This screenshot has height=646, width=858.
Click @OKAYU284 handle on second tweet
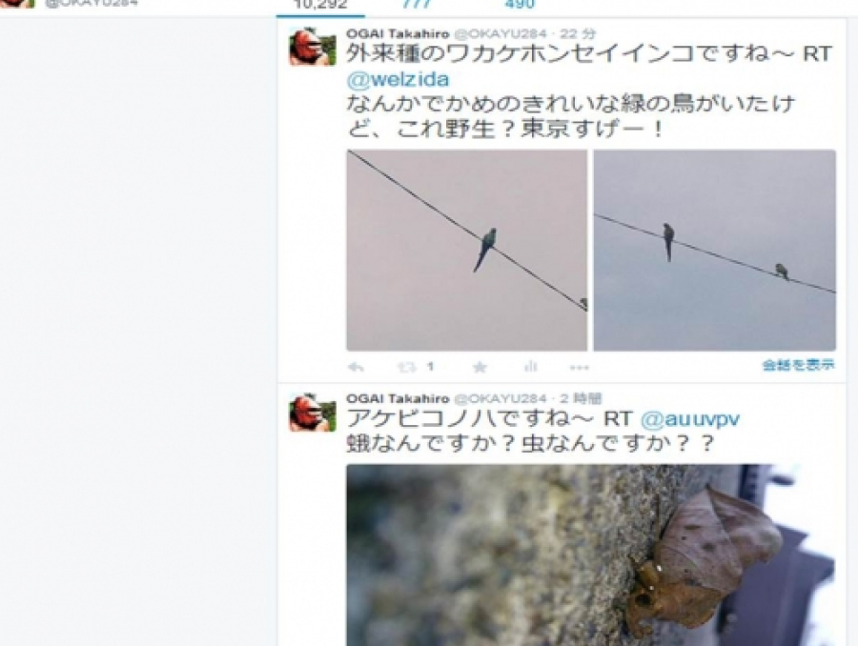(500, 398)
